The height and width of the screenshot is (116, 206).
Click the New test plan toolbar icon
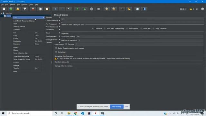click(x=4, y=9)
